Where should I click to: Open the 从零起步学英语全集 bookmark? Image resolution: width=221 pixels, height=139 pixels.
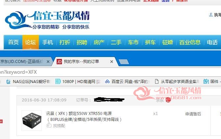tap(177, 81)
